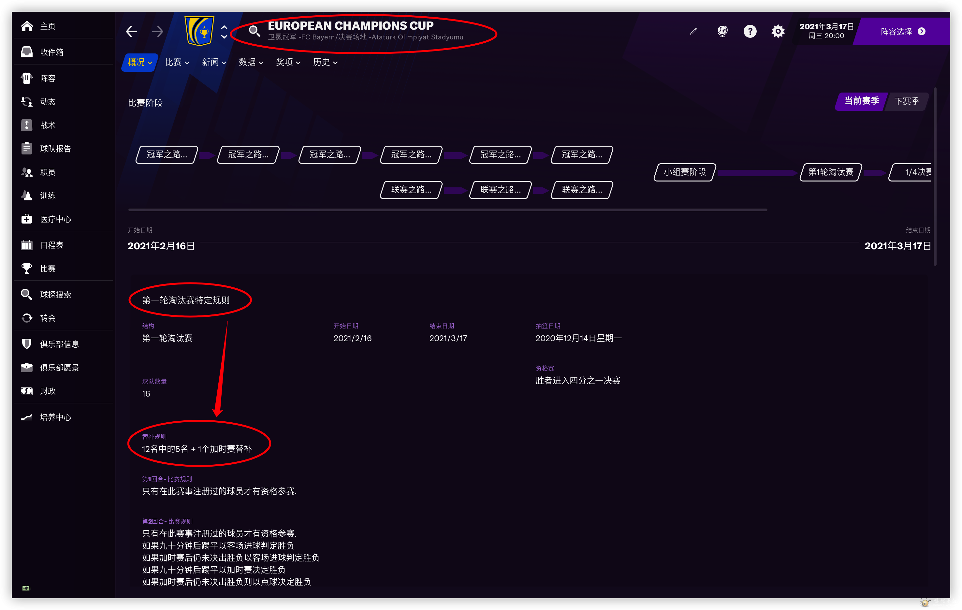
Task: Click competition switcher up-down arrows by logo
Action: point(224,32)
